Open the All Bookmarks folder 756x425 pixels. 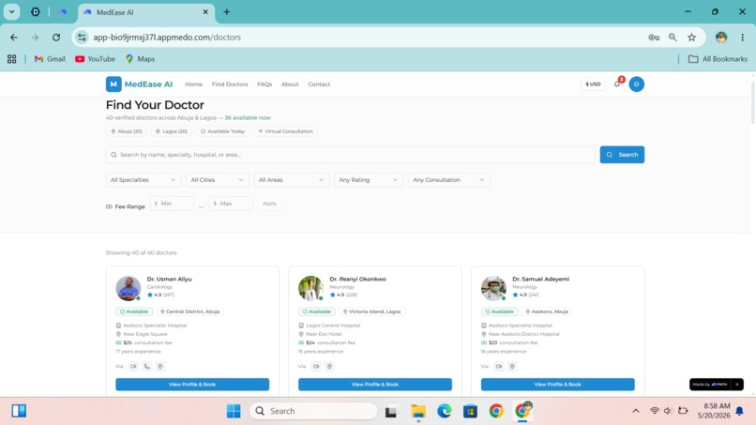tap(718, 59)
